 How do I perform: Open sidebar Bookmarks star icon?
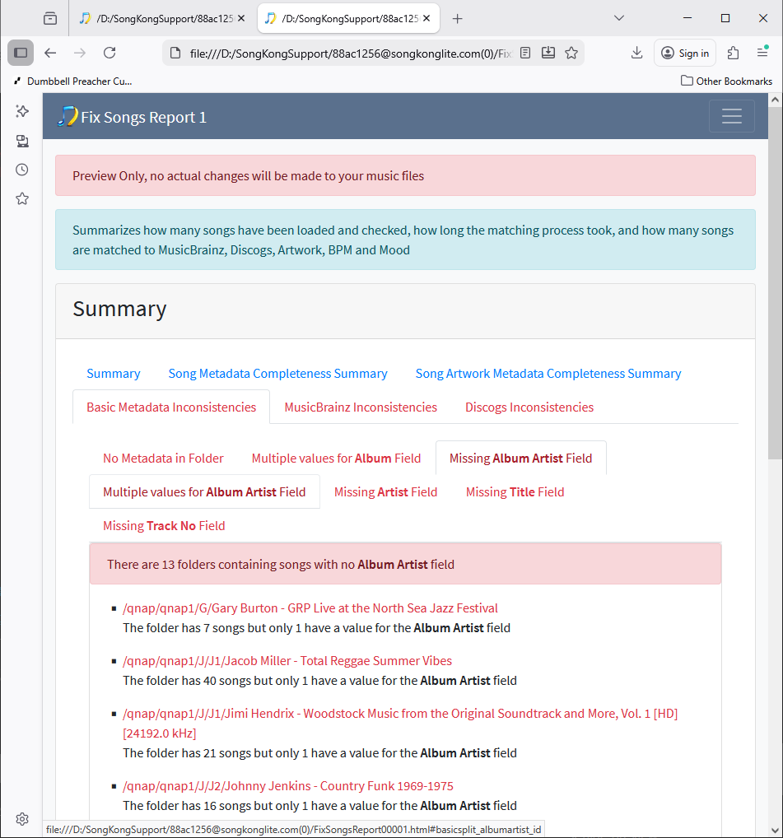(x=22, y=198)
